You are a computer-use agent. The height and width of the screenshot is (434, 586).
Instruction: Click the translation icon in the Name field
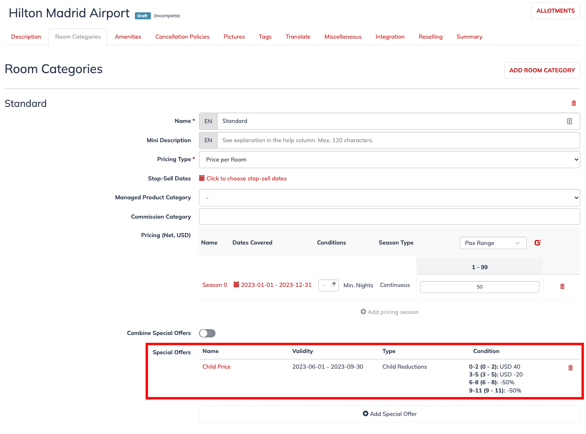(570, 121)
